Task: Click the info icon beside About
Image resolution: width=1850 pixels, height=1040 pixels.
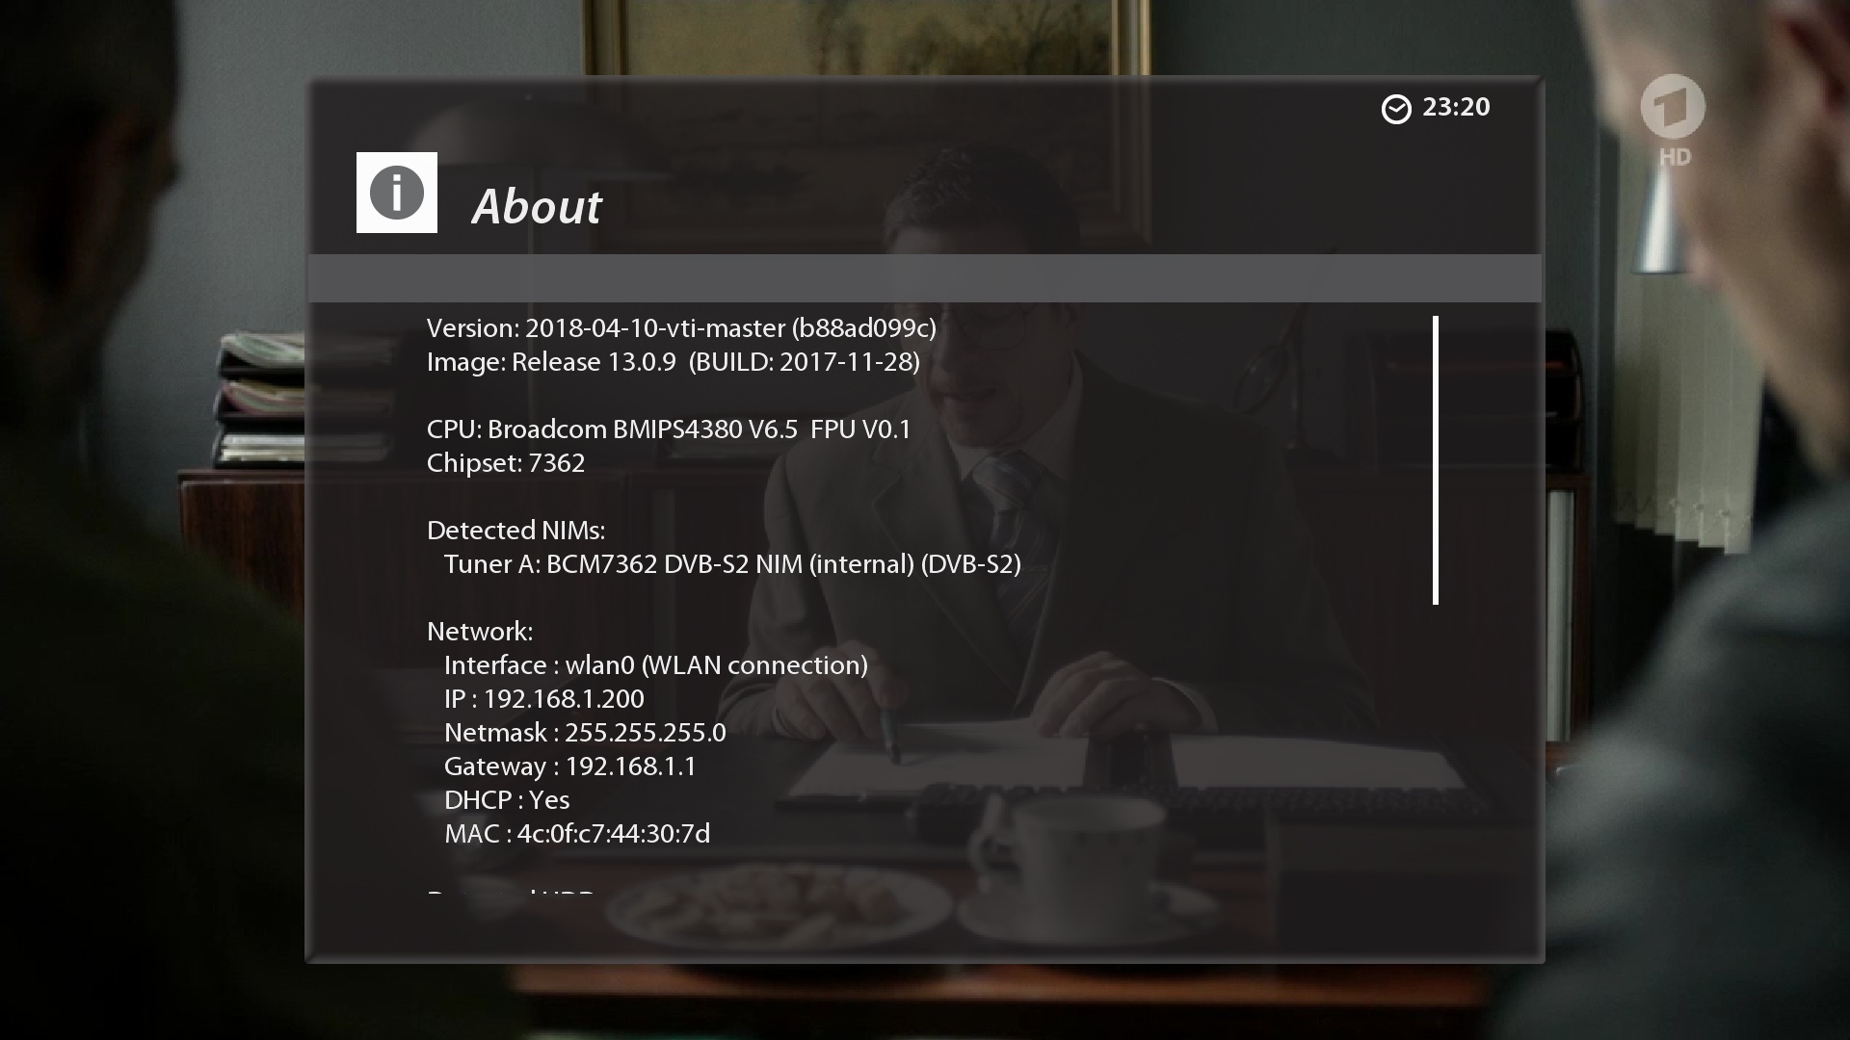Action: [396, 193]
